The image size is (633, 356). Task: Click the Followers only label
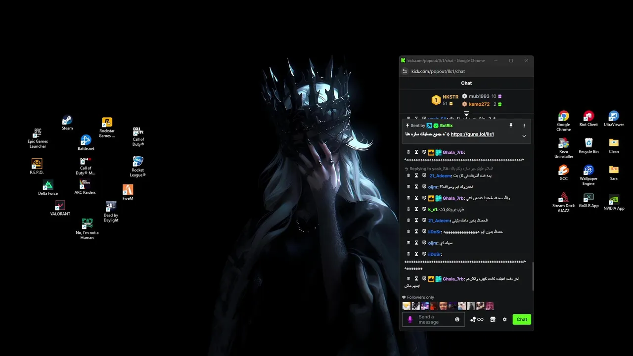click(420, 298)
